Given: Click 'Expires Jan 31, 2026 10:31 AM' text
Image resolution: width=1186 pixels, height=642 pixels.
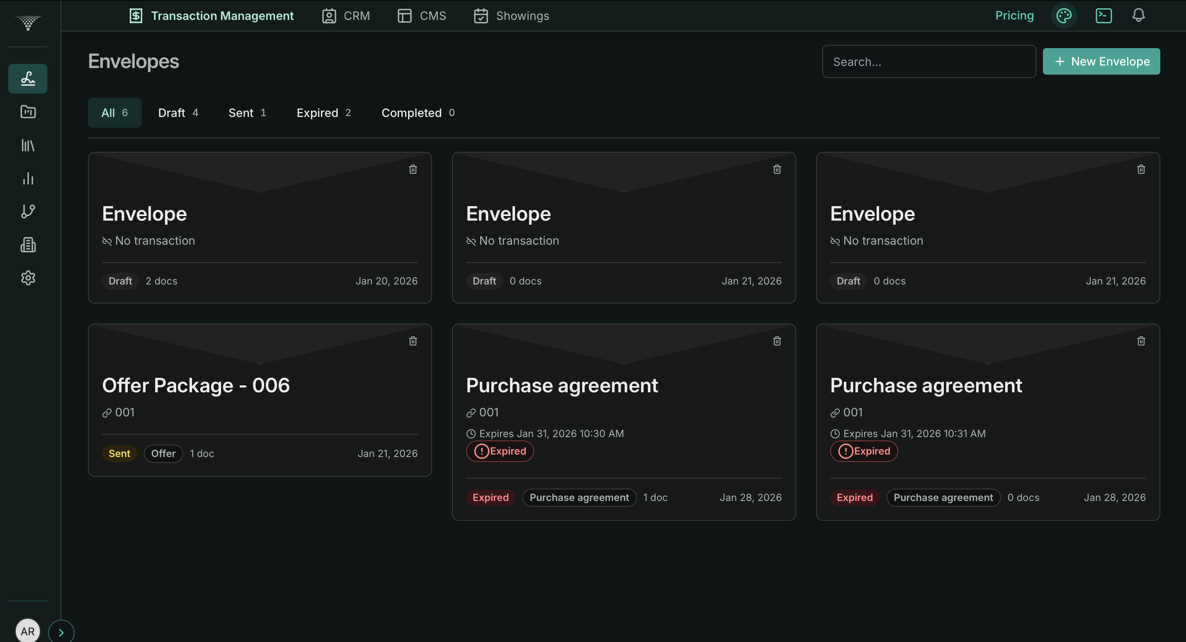Looking at the screenshot, I should click(914, 434).
